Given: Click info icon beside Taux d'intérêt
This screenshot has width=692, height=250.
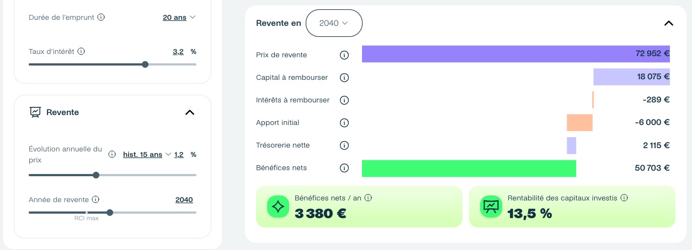Looking at the screenshot, I should [81, 51].
